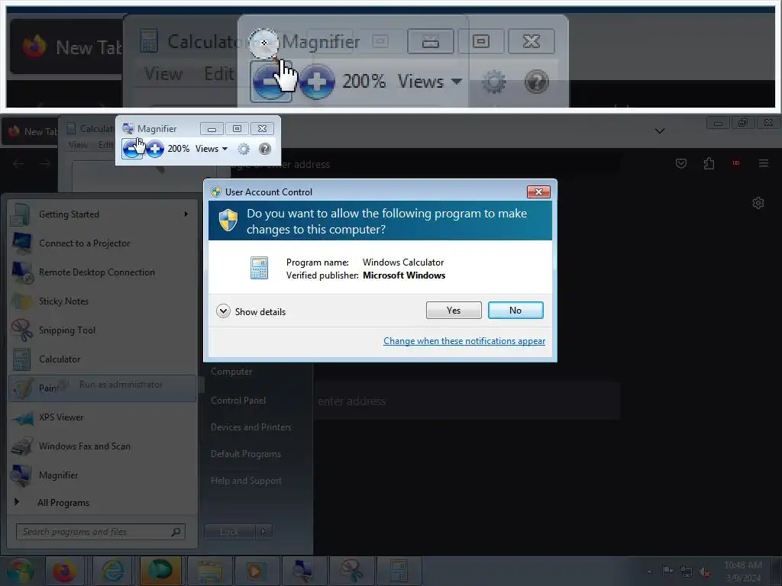Open Computer in Start menu right pane

coord(231,372)
